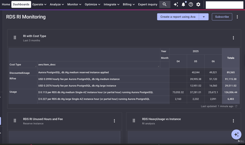Click the 91,115.38 total cell
This screenshot has height=145, width=245.
231,79
